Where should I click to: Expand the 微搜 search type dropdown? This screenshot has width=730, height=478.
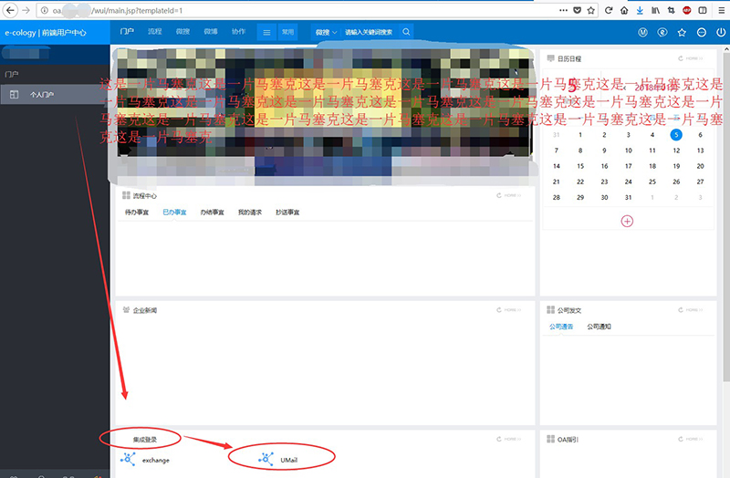pos(326,32)
